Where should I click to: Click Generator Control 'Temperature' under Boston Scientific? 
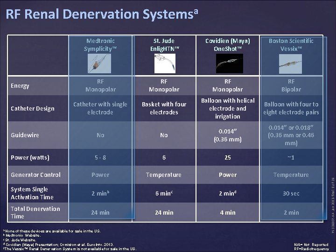click(x=291, y=175)
